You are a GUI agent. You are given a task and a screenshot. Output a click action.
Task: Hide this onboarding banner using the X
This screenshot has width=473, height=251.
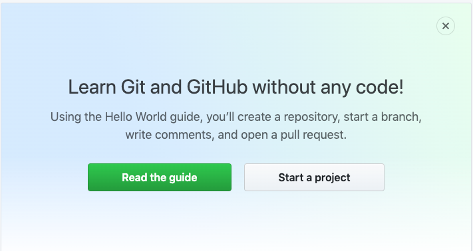[x=446, y=26]
